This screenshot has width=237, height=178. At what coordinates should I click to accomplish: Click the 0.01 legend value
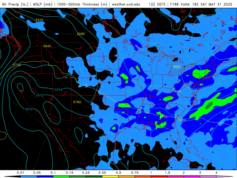click(20, 173)
